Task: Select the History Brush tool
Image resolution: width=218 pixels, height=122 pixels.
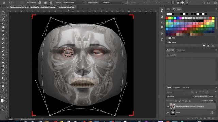Action: pos(3,50)
